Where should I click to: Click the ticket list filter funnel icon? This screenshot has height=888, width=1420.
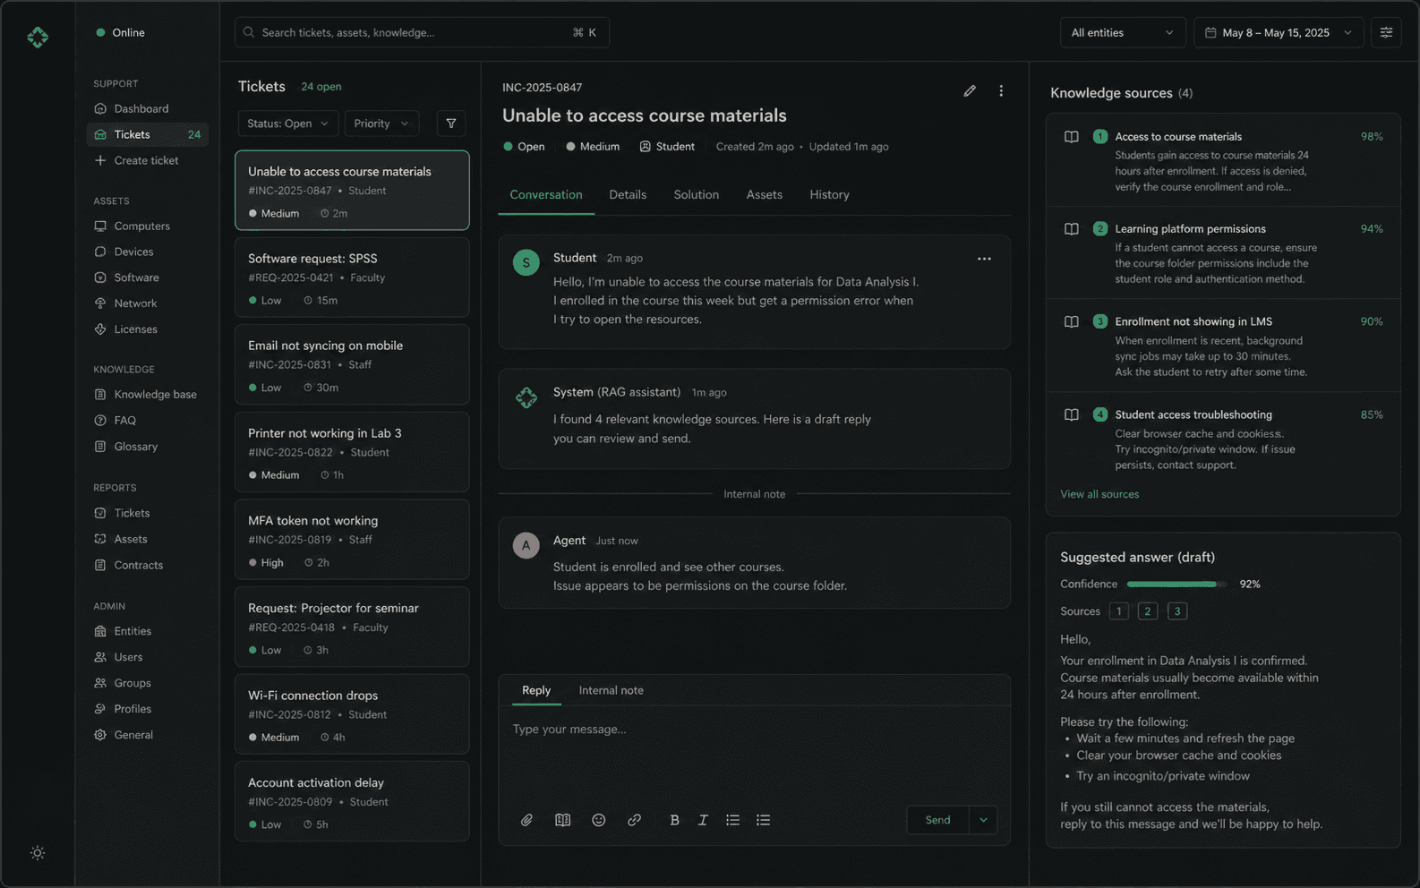[x=451, y=124]
